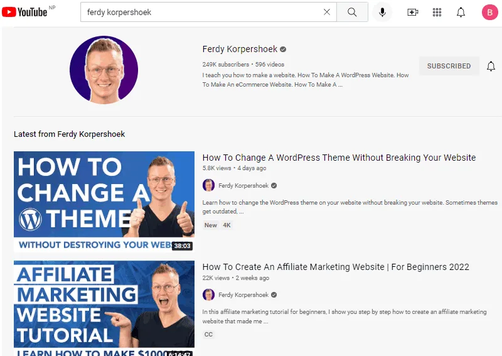
Task: Open title 'How To Create An Affiliate Marketing Website'
Action: [336, 267]
